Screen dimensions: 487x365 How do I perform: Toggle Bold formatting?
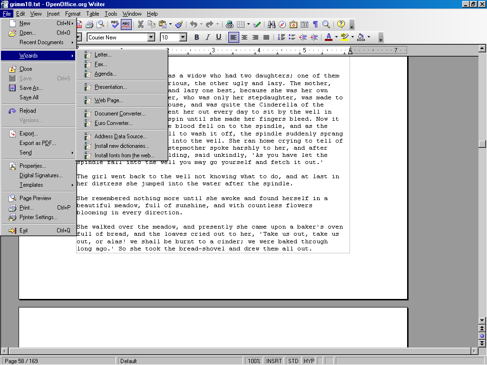click(196, 37)
